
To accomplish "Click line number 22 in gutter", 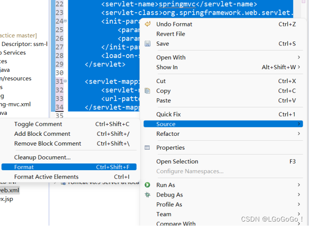I will coord(59,4).
